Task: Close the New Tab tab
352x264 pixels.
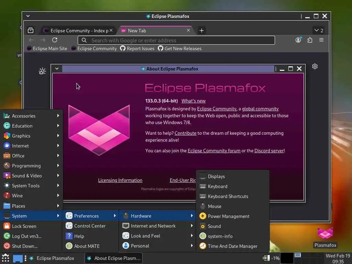Action: coord(188,30)
